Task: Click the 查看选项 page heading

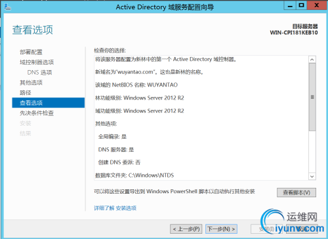Action: pyautogui.click(x=33, y=29)
